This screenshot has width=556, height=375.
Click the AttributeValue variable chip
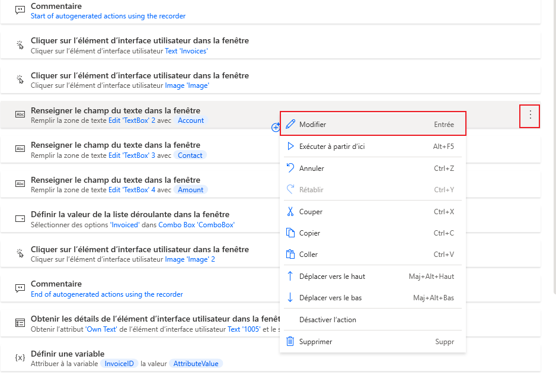(196, 364)
